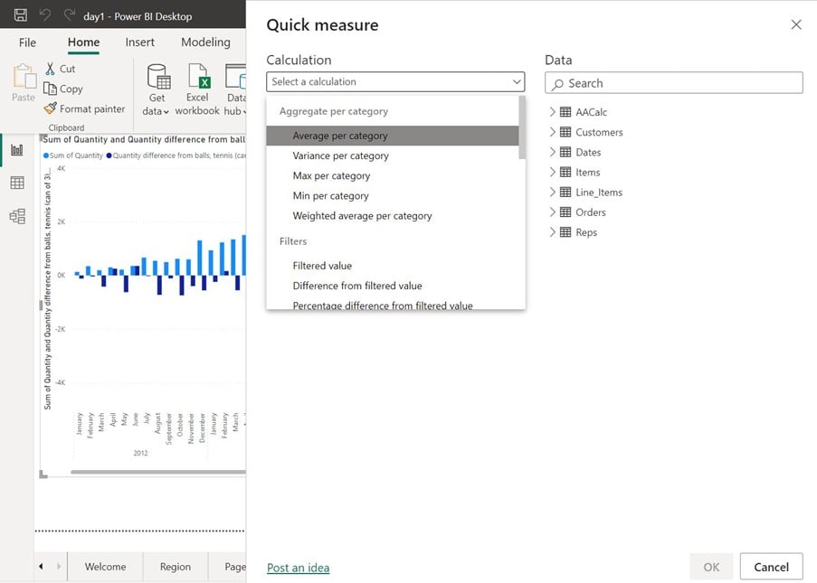Close the Quick measure dialog
The width and height of the screenshot is (817, 583).
795,24
